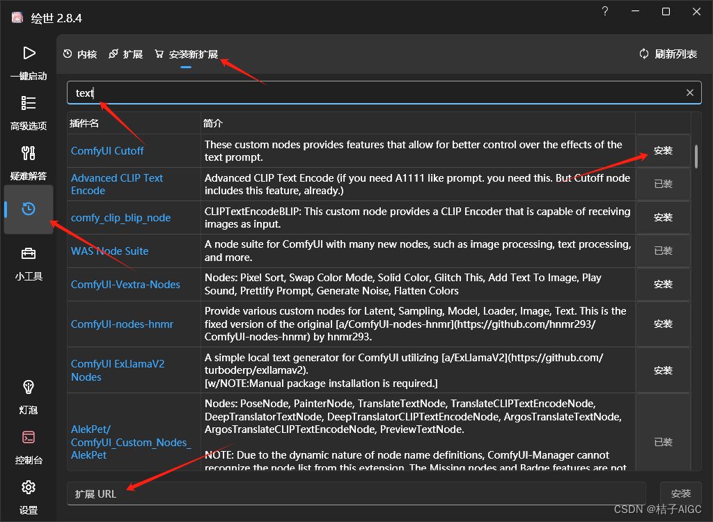
Task: Install the ComfyUI Cutoff plugin
Action: [x=663, y=151]
